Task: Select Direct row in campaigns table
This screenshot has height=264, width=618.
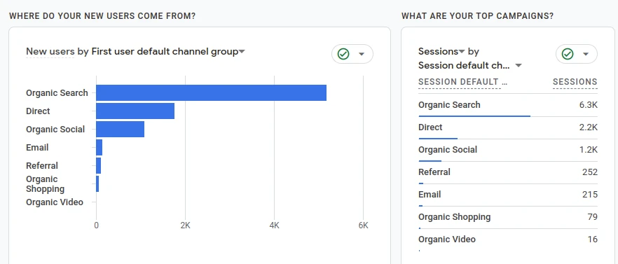Action: click(x=508, y=127)
